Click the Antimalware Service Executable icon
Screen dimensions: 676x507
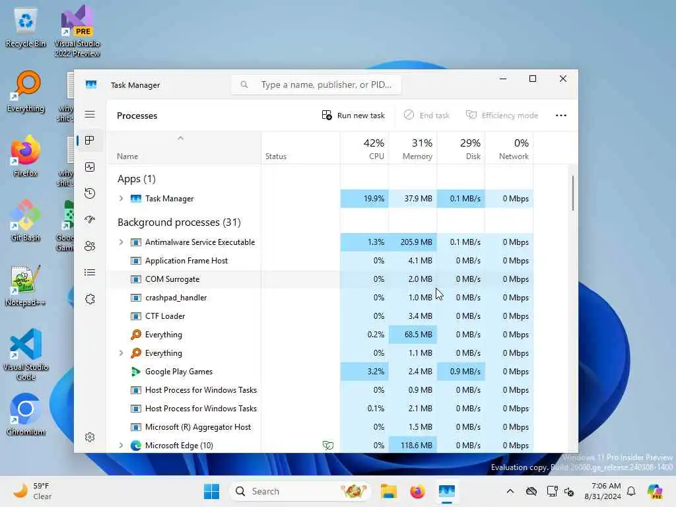pos(136,242)
